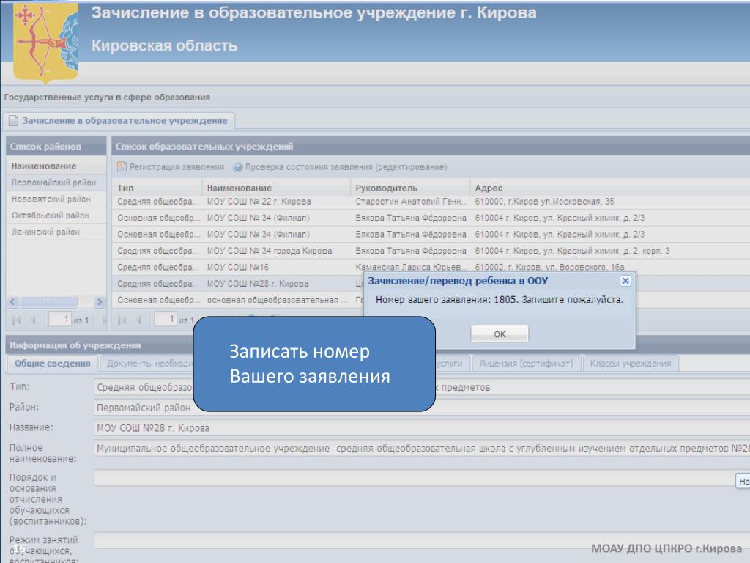Switch to the Документы необходимые tab

pos(146,364)
